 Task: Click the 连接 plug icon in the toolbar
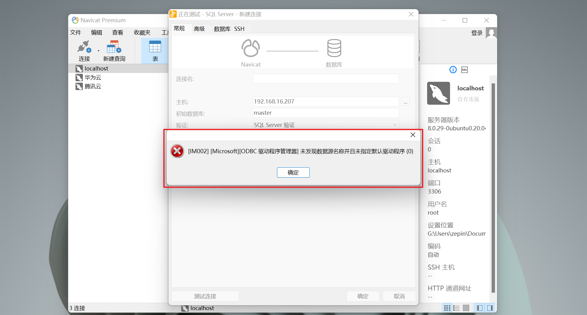[84, 47]
